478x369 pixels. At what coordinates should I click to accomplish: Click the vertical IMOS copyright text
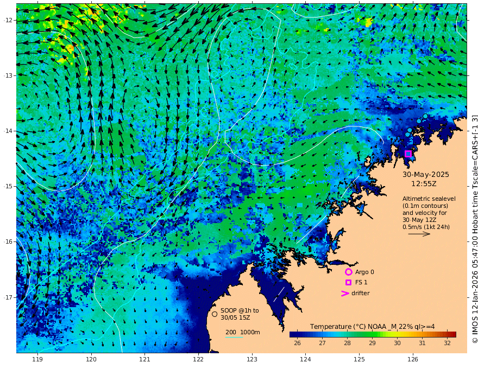point(474,228)
